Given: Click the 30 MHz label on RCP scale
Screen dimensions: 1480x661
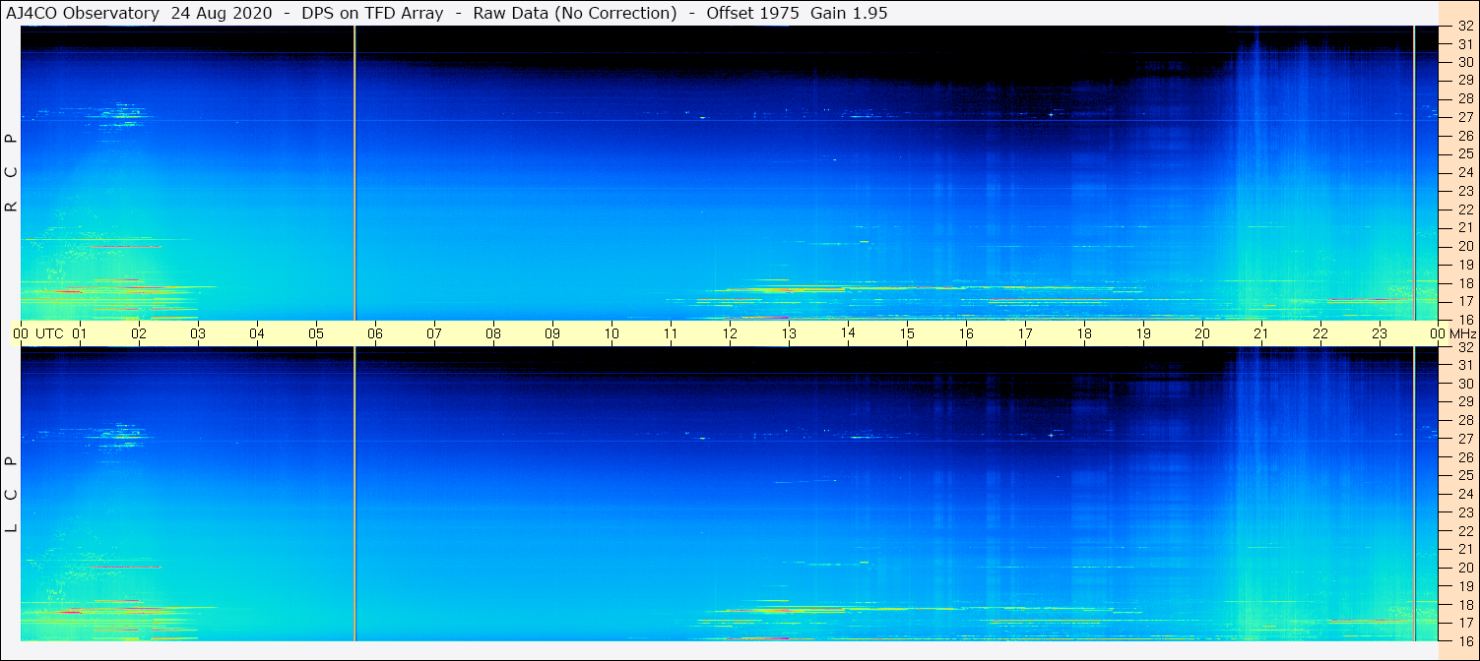Looking at the screenshot, I should pos(1464,62).
